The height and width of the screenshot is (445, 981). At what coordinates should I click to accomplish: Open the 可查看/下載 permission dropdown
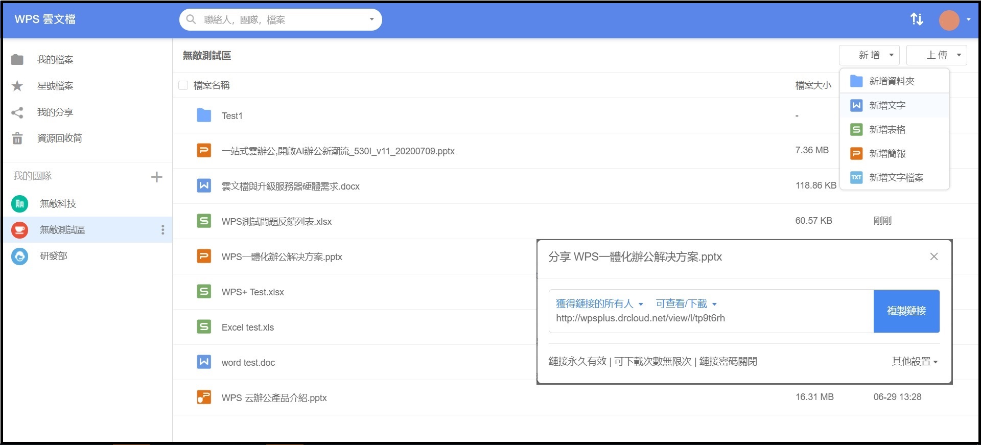click(686, 304)
